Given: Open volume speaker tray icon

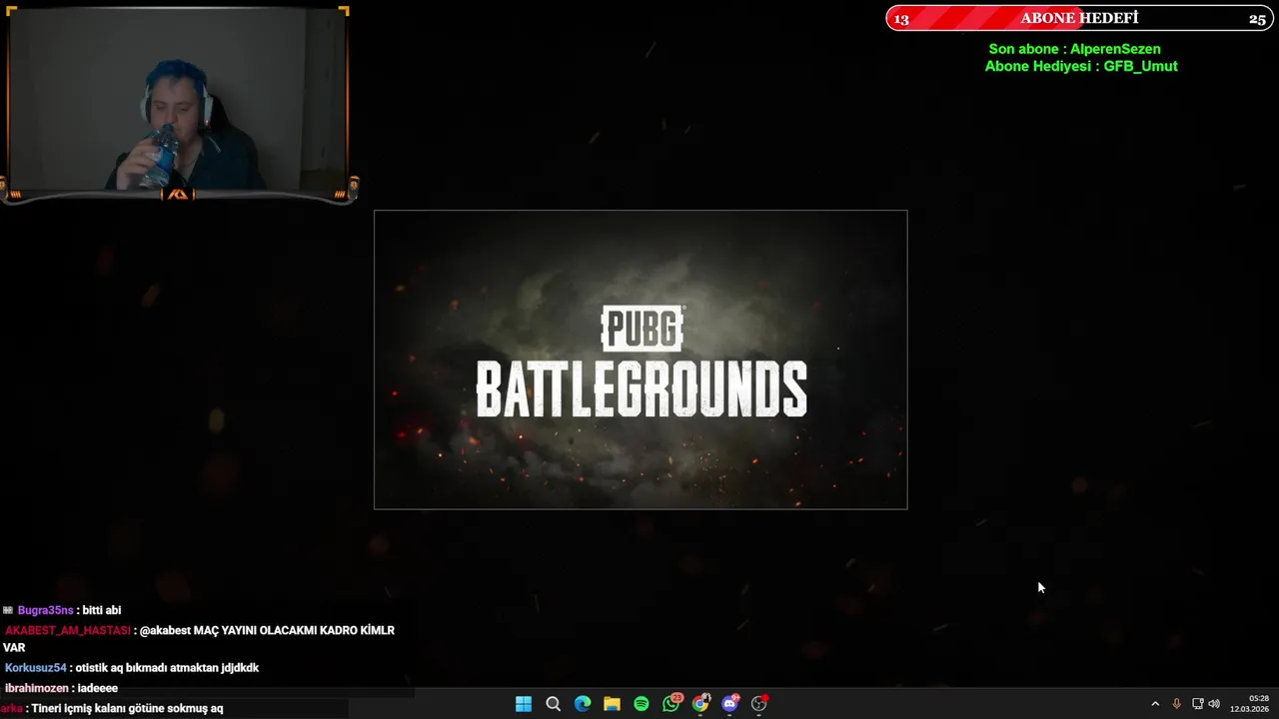Looking at the screenshot, I should click(1214, 704).
